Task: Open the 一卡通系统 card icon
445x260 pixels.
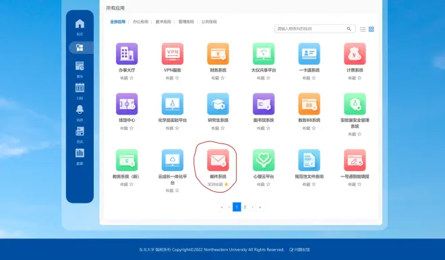Action: (x=309, y=54)
